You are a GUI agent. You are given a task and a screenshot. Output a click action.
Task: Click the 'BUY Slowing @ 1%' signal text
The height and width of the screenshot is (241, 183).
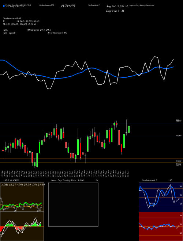(x=57, y=33)
